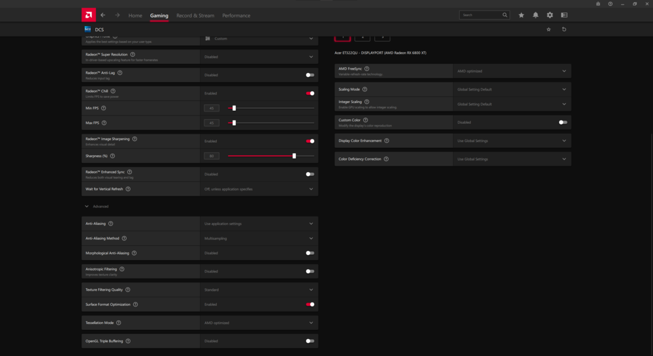Click the Home tab
This screenshot has width=653, height=356.
click(135, 16)
